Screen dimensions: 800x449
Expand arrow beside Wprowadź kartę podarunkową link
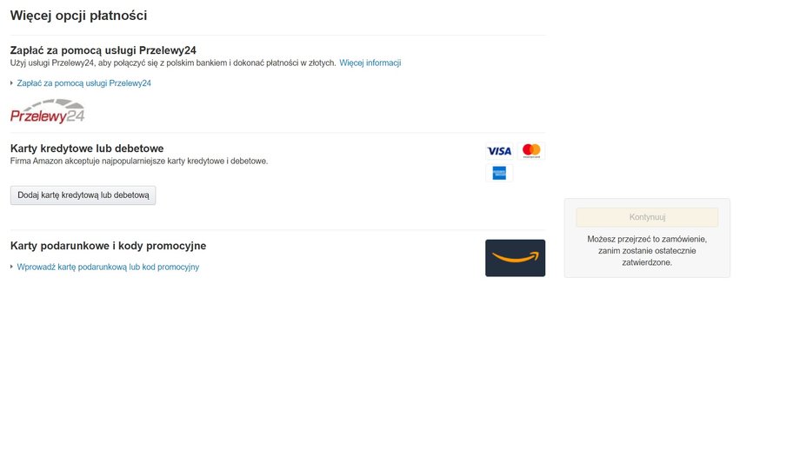pyautogui.click(x=11, y=267)
